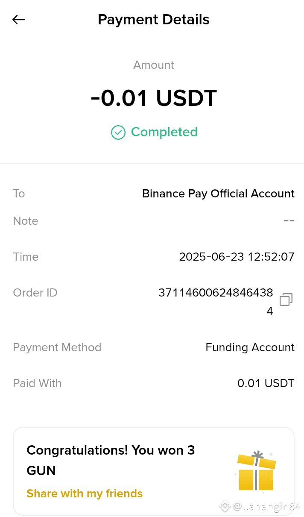The image size is (304, 517).
Task: Open Share with my friends link
Action: click(x=85, y=493)
